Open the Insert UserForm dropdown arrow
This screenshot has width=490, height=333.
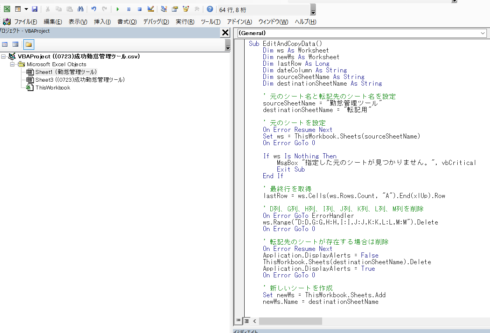click(x=26, y=9)
